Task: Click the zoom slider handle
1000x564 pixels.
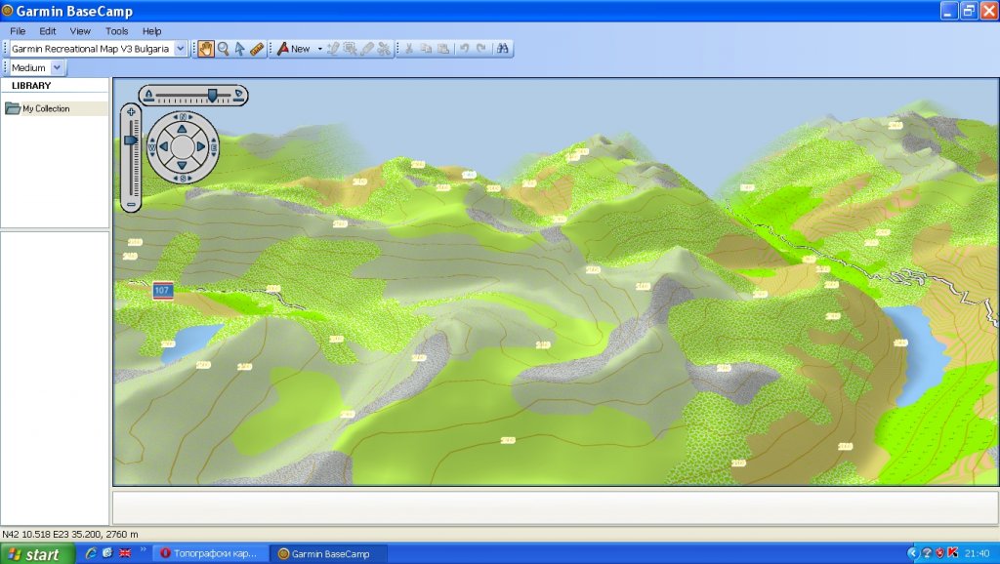Action: (x=131, y=140)
